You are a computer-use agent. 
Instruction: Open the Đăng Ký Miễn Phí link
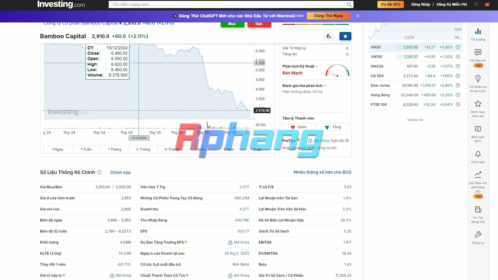452,4
